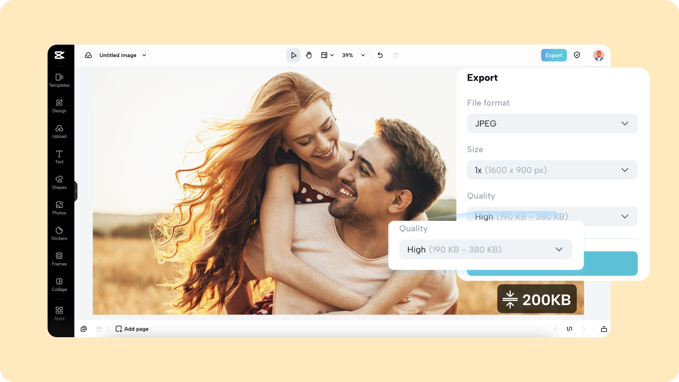Click the lock icon in the bottom bar

(604, 329)
